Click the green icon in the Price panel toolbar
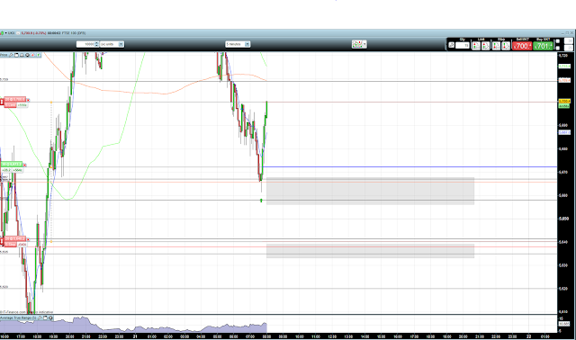Image resolution: width=576 pixels, height=340 pixels. (x=38, y=55)
